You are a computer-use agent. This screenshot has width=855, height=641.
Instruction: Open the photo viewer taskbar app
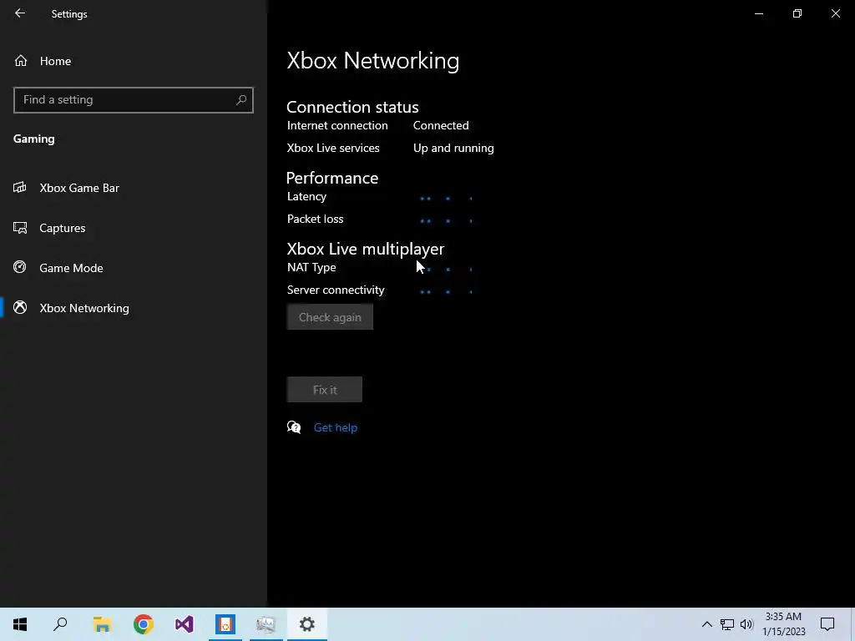pyautogui.click(x=266, y=624)
